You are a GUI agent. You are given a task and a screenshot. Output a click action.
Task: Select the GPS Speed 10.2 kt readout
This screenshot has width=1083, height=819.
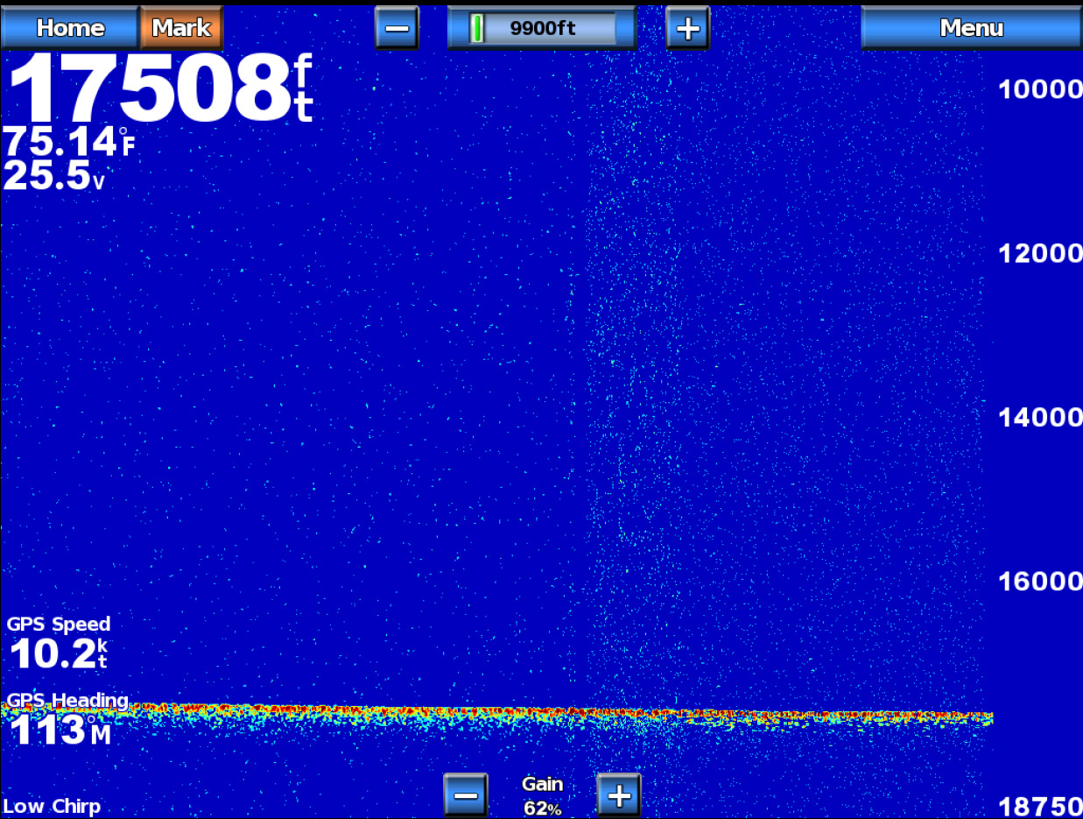point(59,642)
